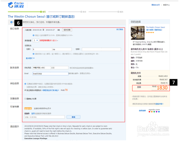Enable the electronic invoice checkbox
Image resolution: width=179 pixels, height=141 pixels.
(x=25, y=98)
